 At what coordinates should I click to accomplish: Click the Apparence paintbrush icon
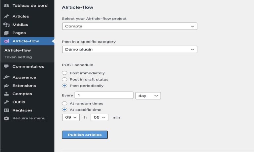click(6, 77)
